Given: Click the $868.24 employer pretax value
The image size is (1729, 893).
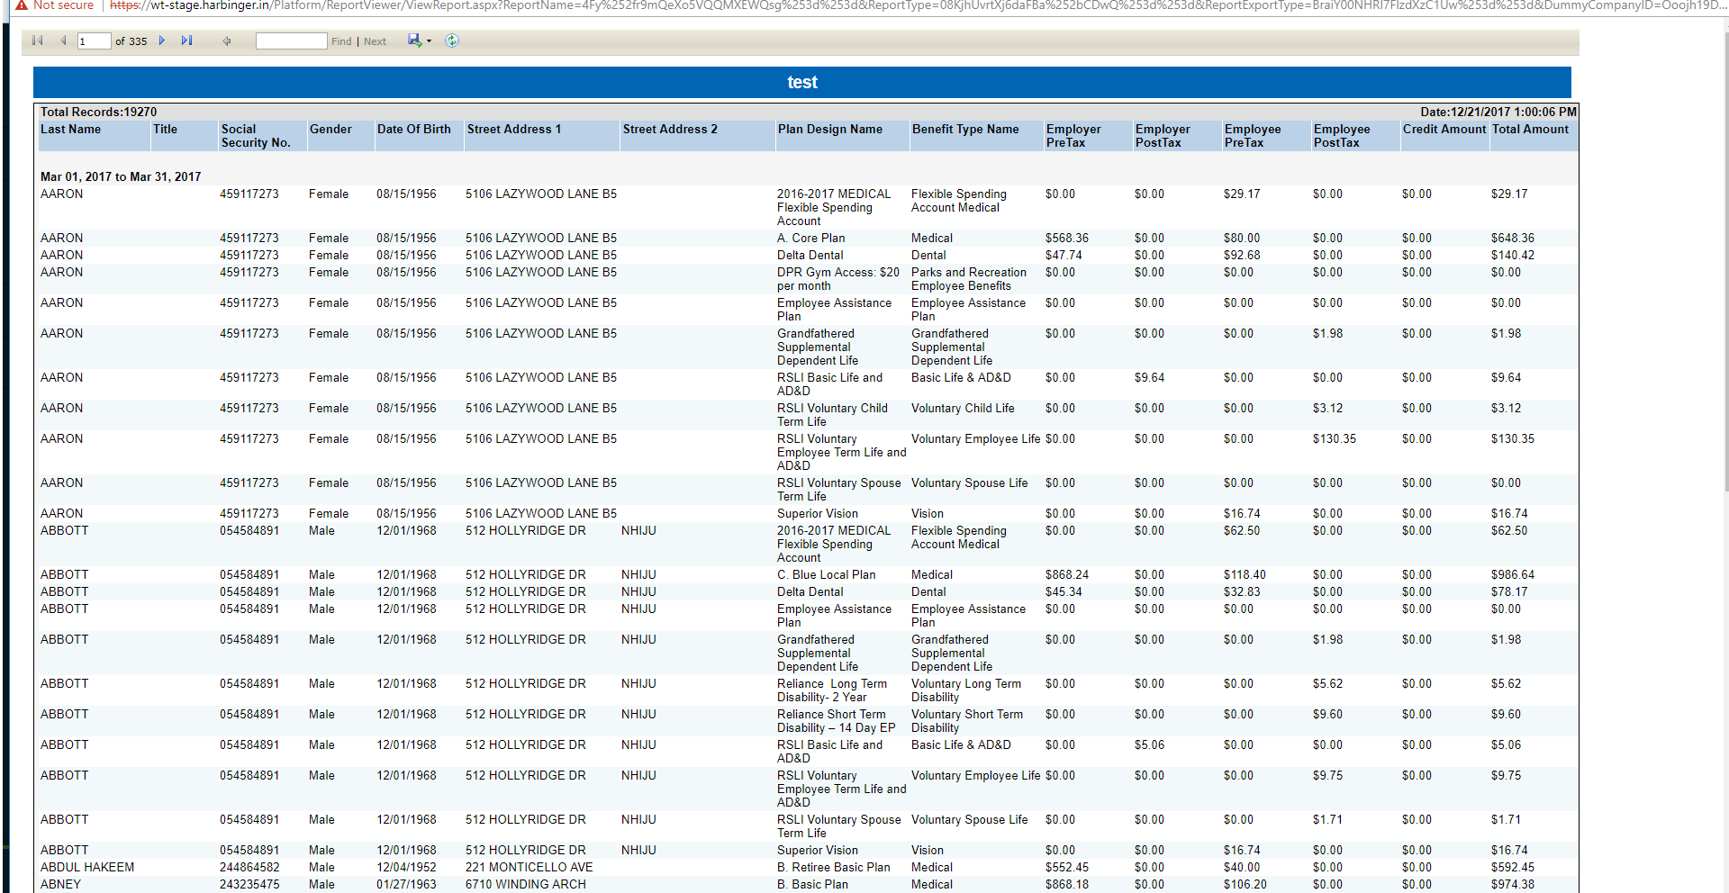Looking at the screenshot, I should [1066, 574].
